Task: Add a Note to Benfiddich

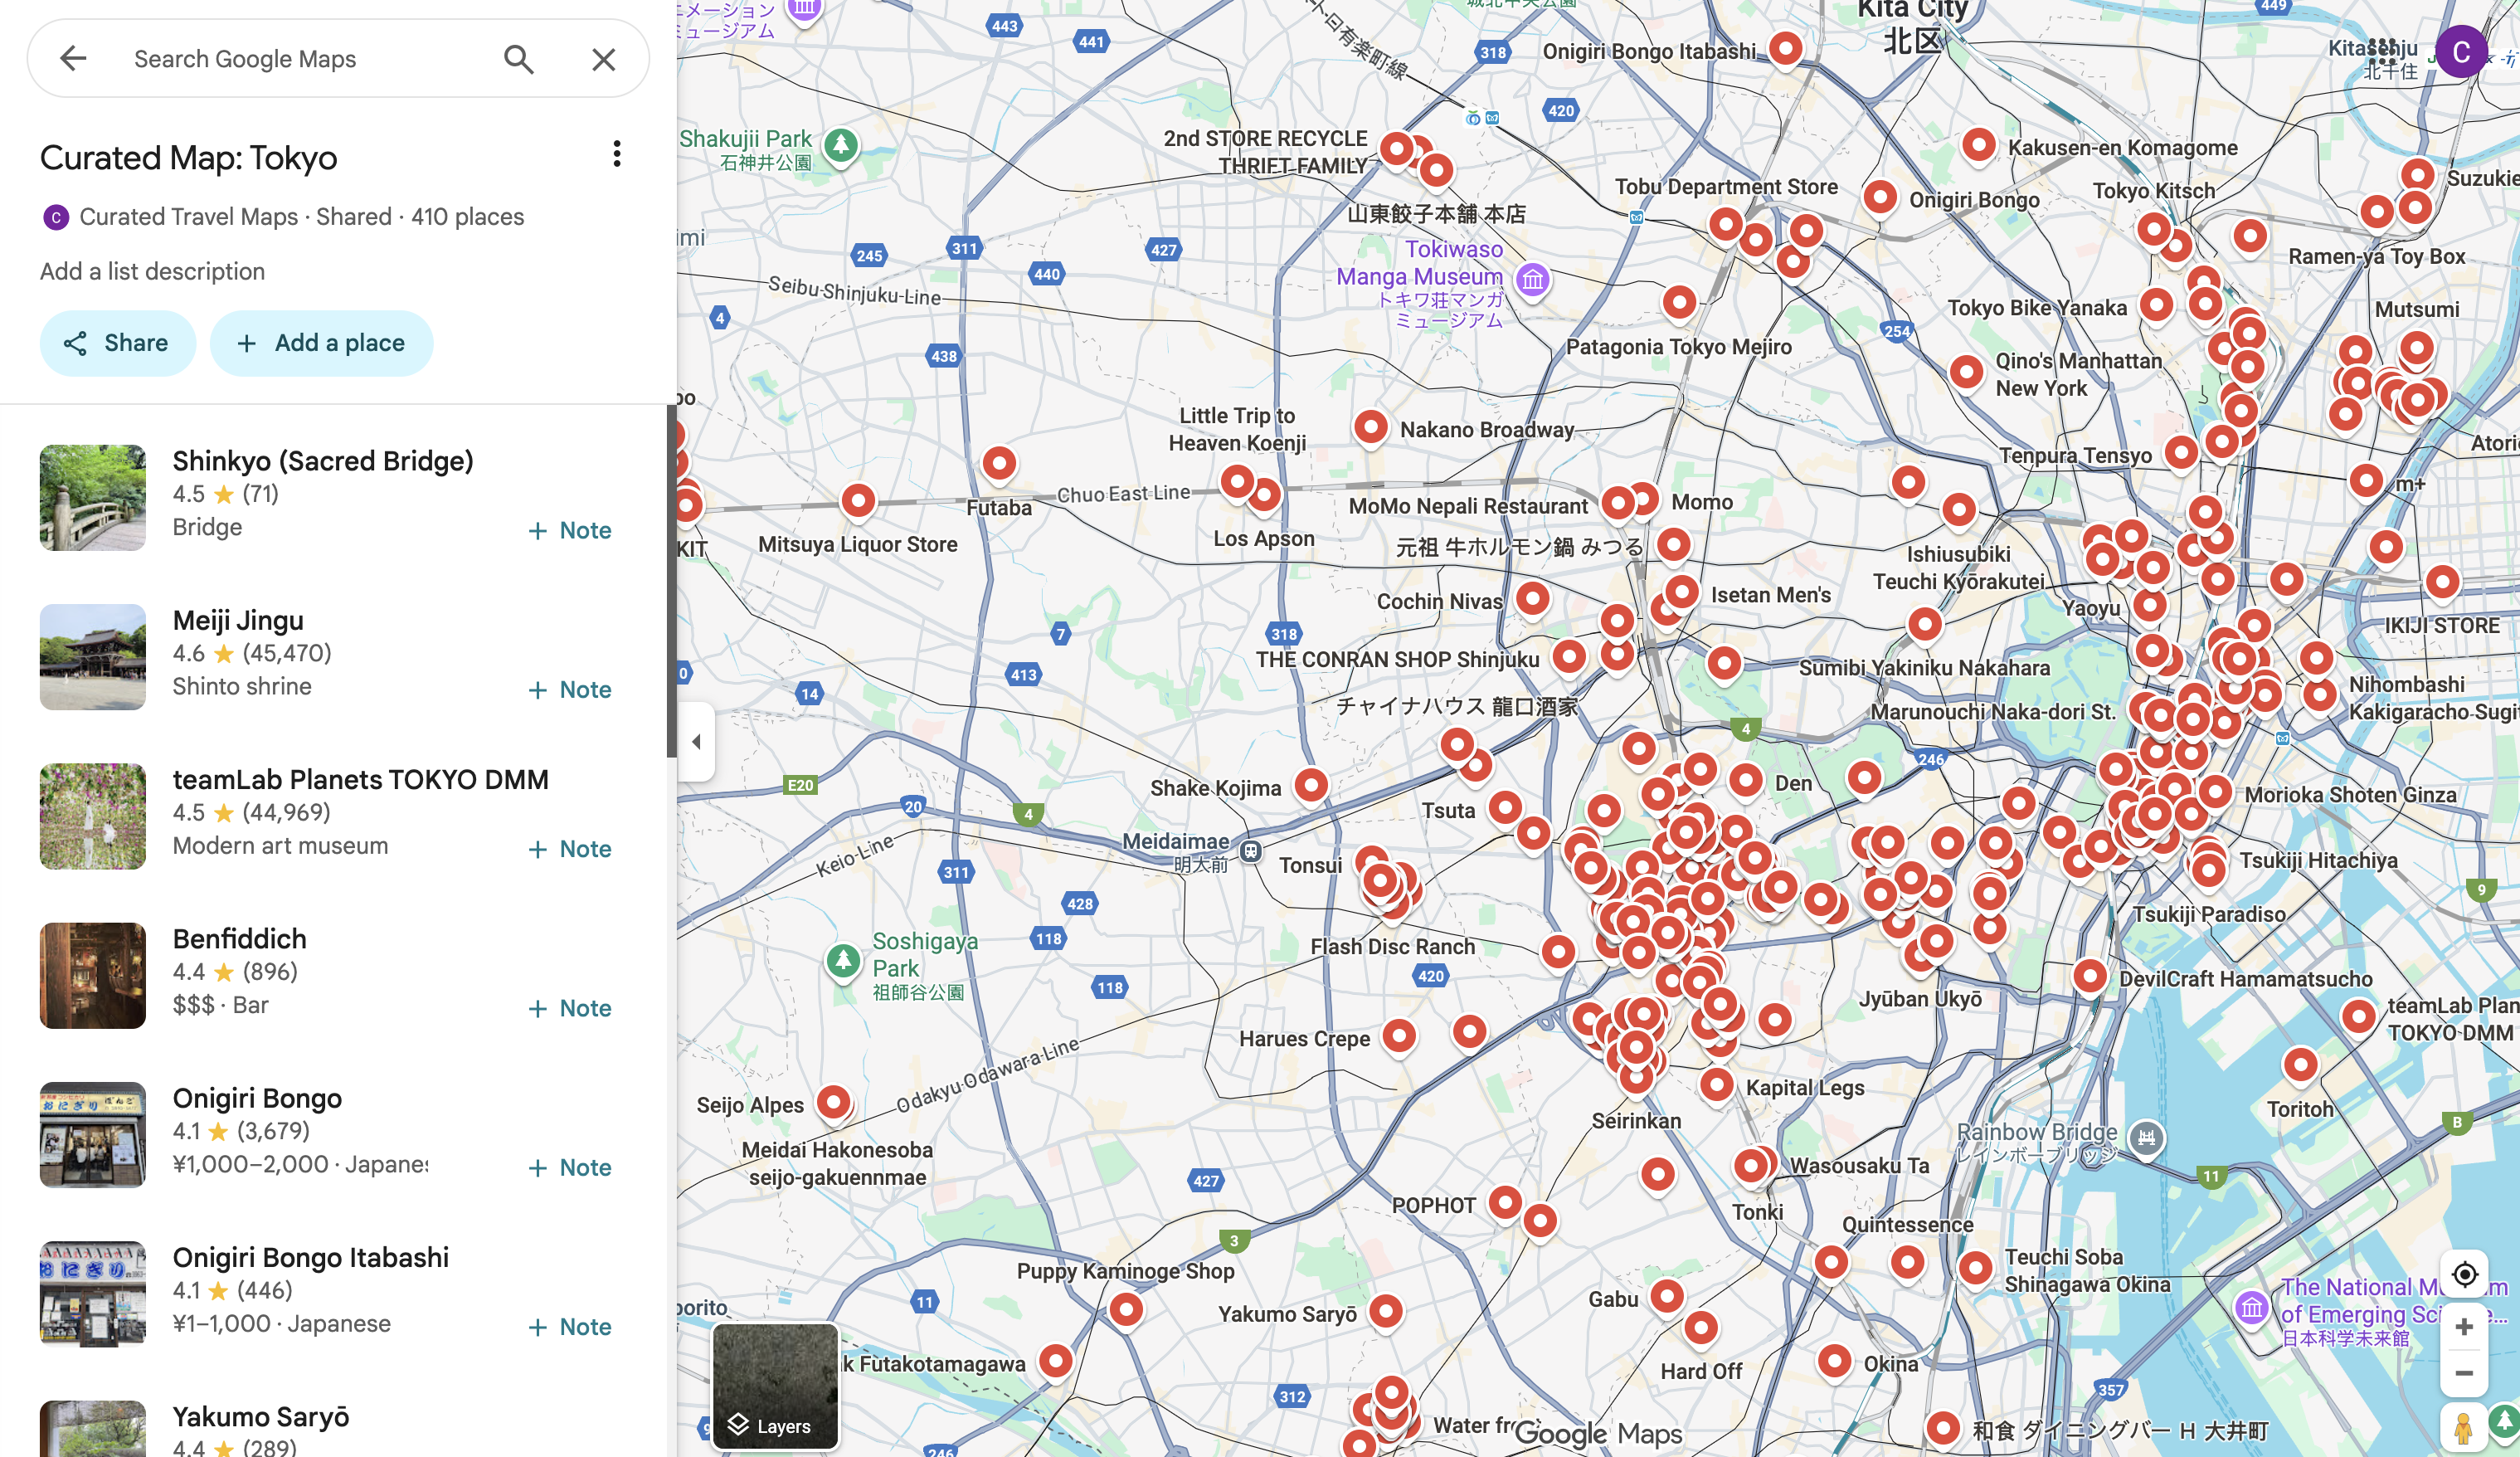Action: coord(569,1008)
